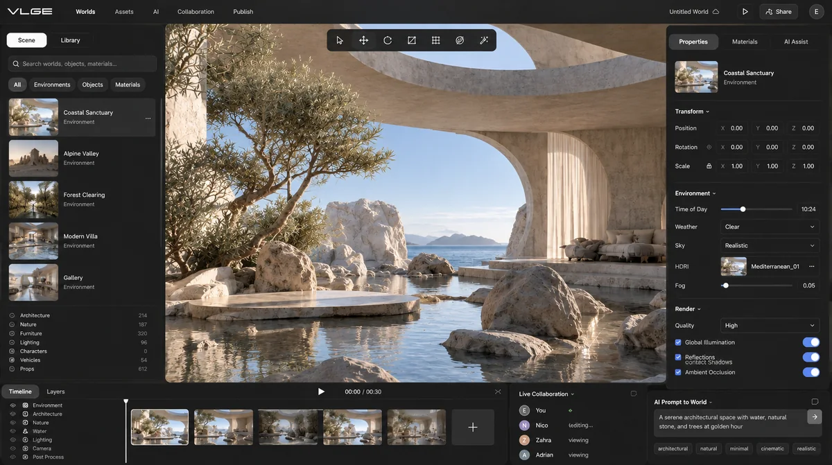Open HDRI Mediterranean_01 more options
Viewport: 832px width, 465px height.
[x=812, y=266]
